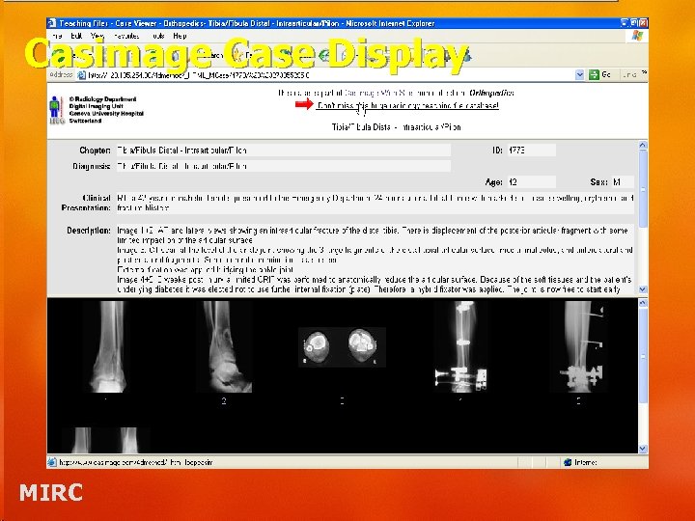Click the Sex field showing M
The width and height of the screenshot is (695, 521).
623,182
